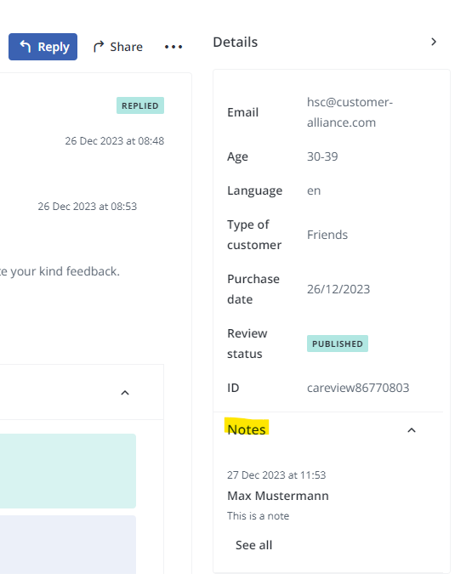Click the 26 Dec 2023 at 08:48 timestamp
The image size is (472, 585).
tap(115, 140)
